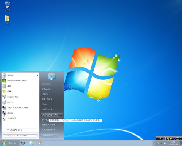Open the blurred user name folder link
The image size is (182, 146).
[46, 84]
